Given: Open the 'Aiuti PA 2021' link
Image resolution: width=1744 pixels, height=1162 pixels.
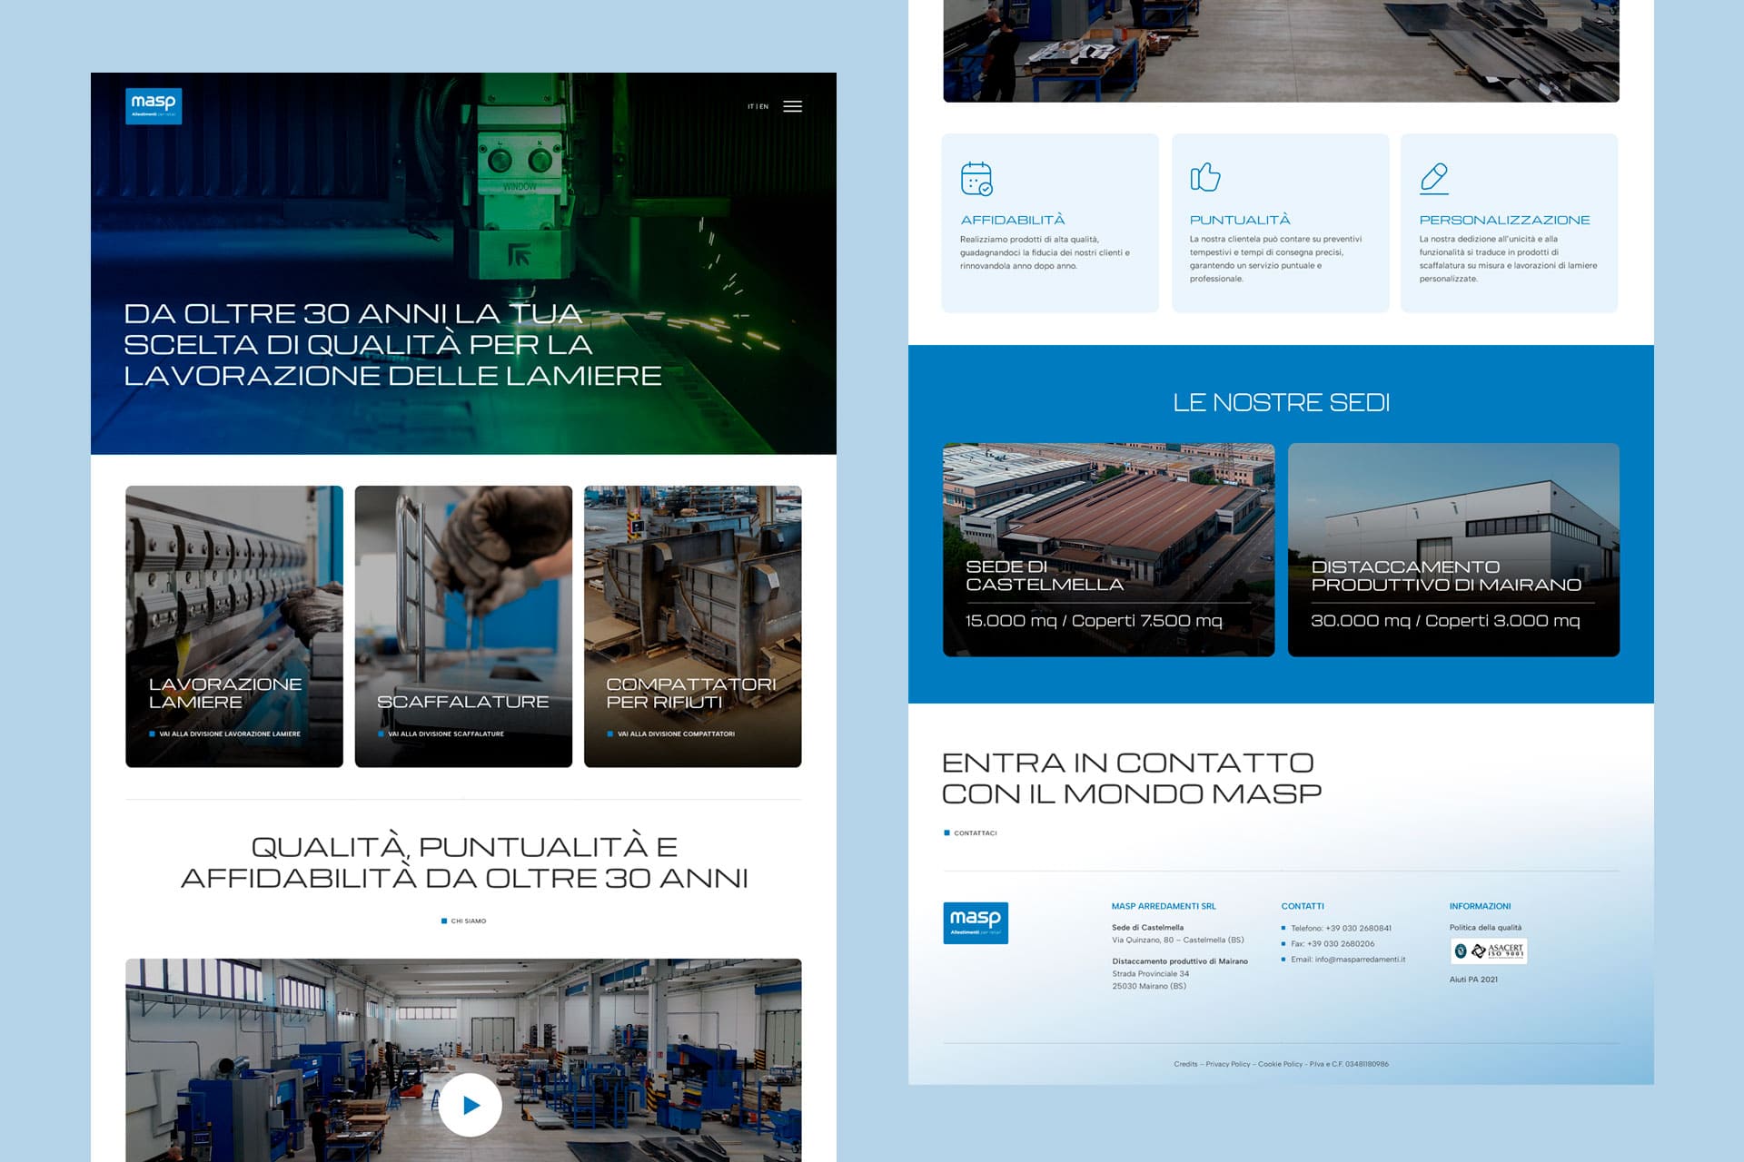Looking at the screenshot, I should 1473,979.
